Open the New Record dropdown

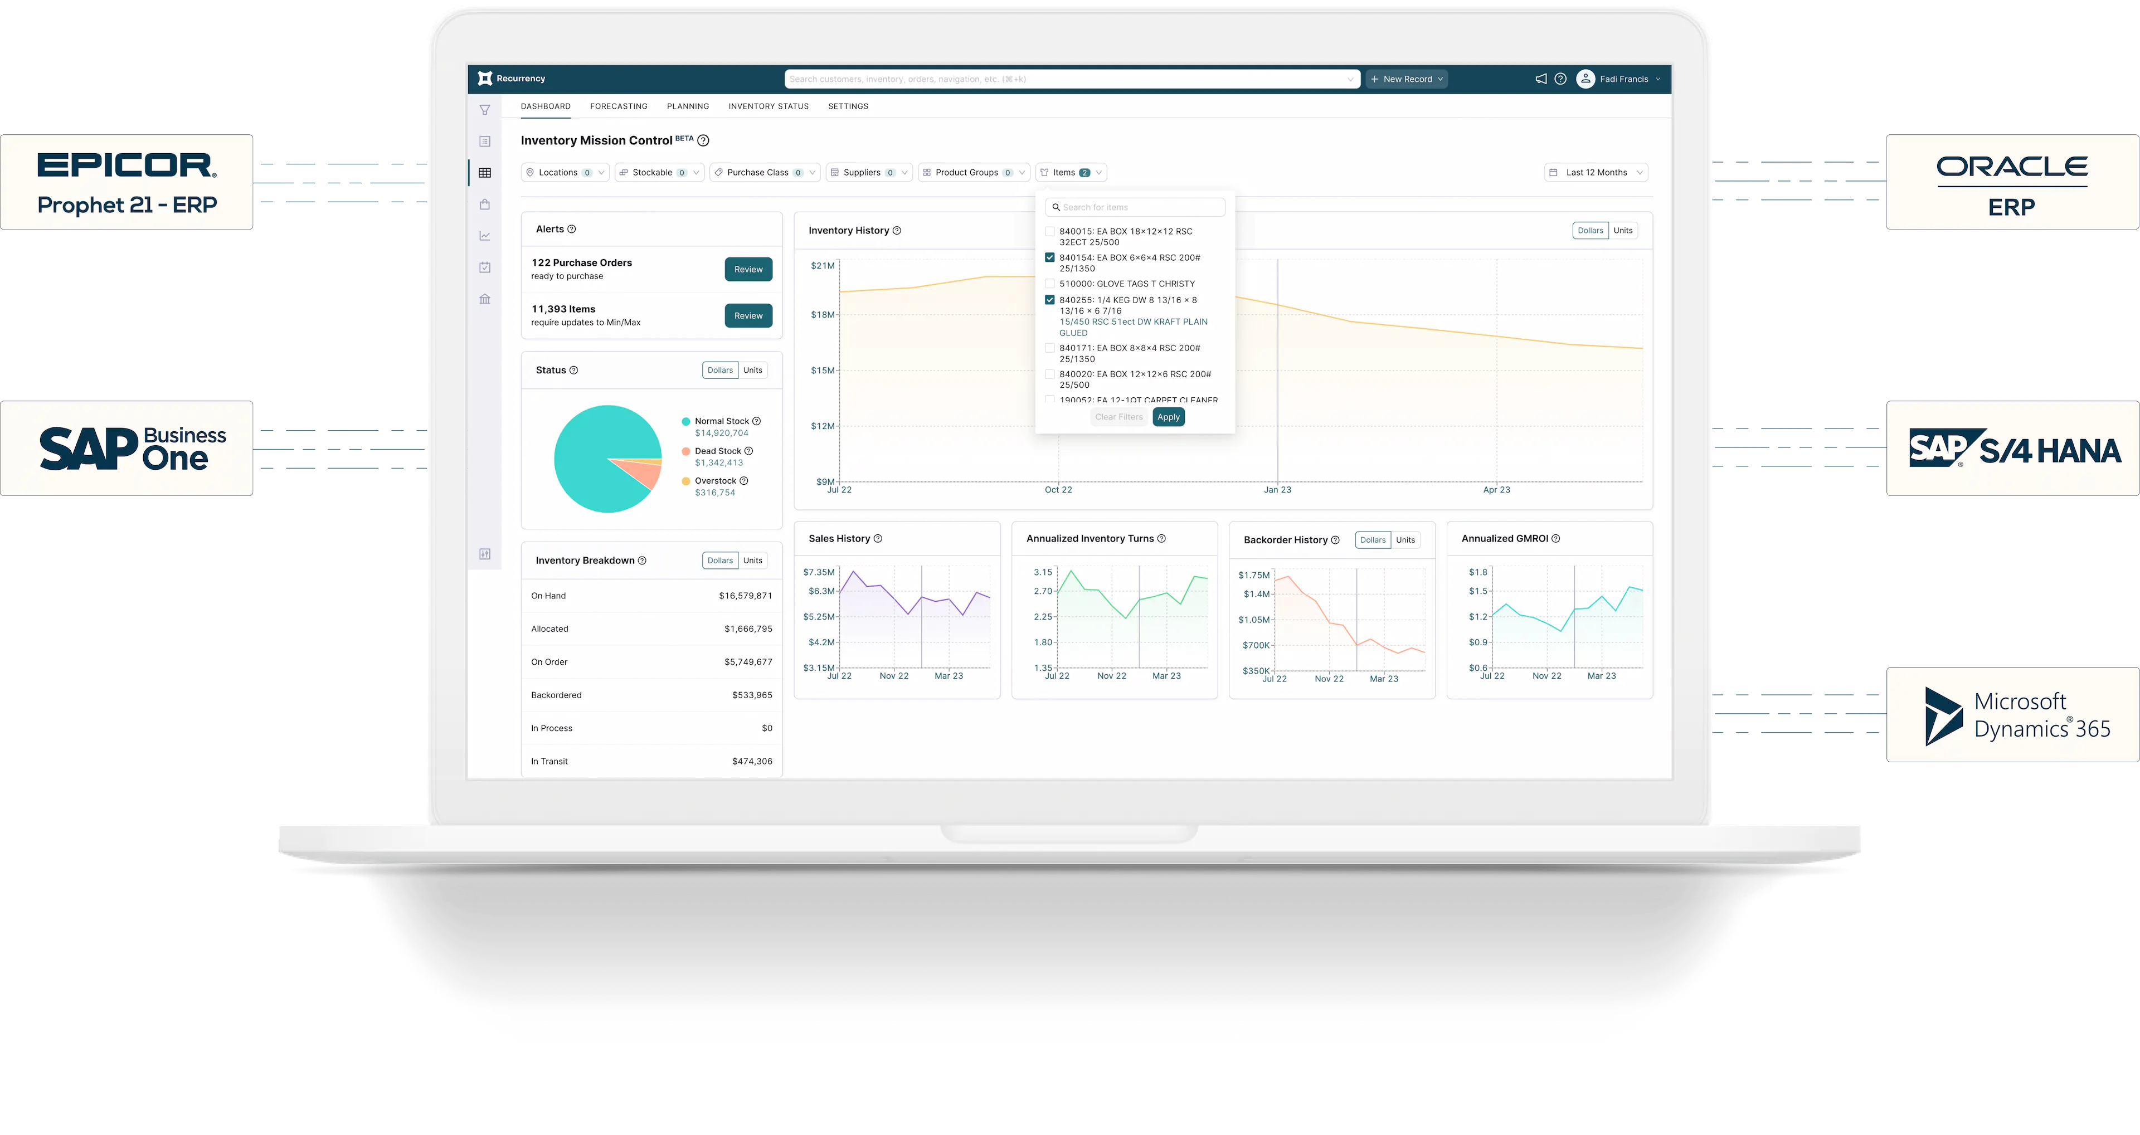point(1407,79)
